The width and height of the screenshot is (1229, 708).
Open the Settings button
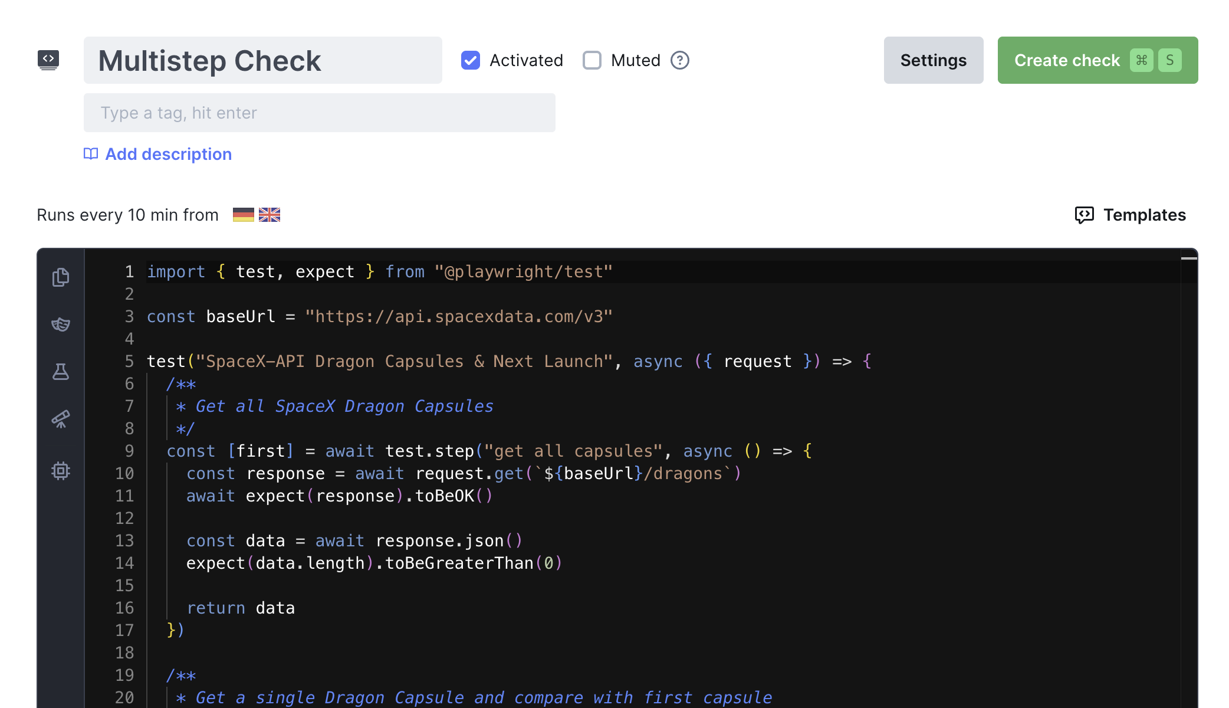pos(934,60)
